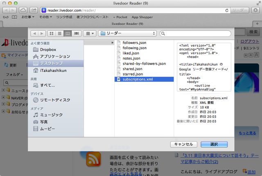Image resolution: width=262 pixels, height=176 pixels.
Task: Select デスクトップ in the sidebar
Action: click(56, 64)
